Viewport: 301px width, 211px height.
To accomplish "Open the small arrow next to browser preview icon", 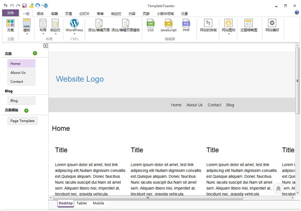I will click(42, 6).
